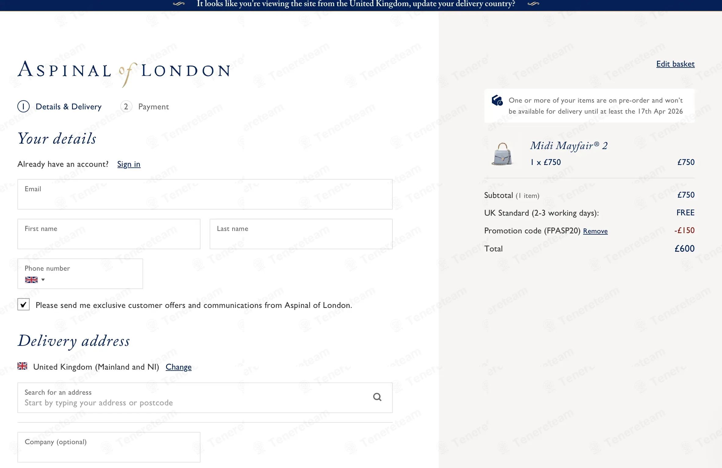Image resolution: width=722 pixels, height=468 pixels.
Task: Click 'Already have an account?' text
Action: coord(63,164)
